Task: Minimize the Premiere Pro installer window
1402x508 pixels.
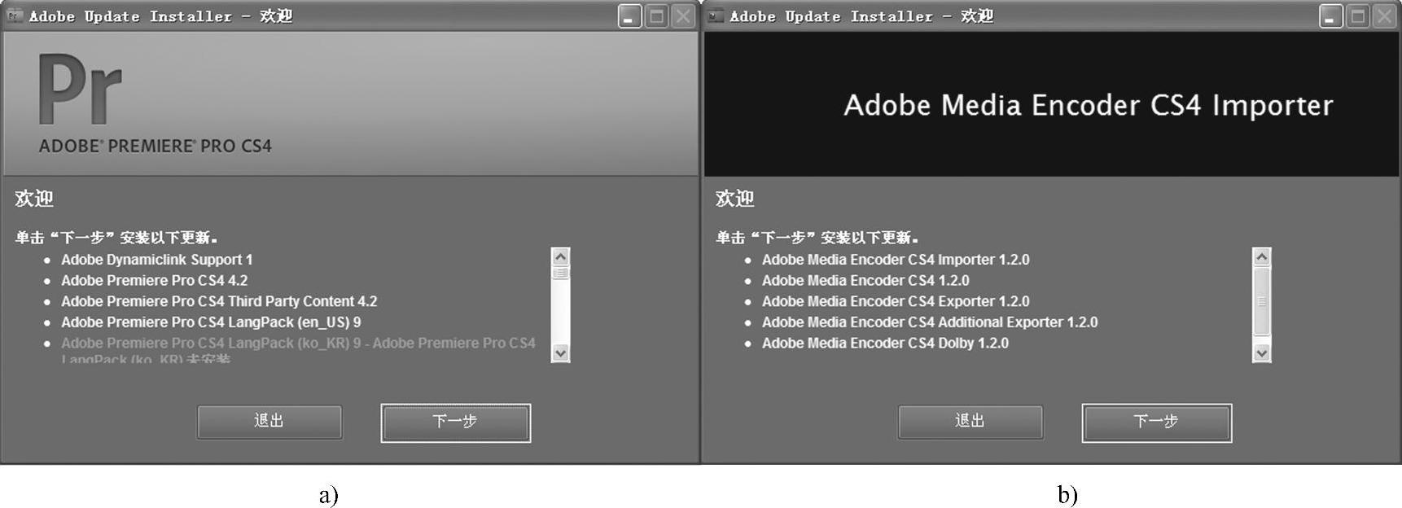Action: pyautogui.click(x=629, y=15)
